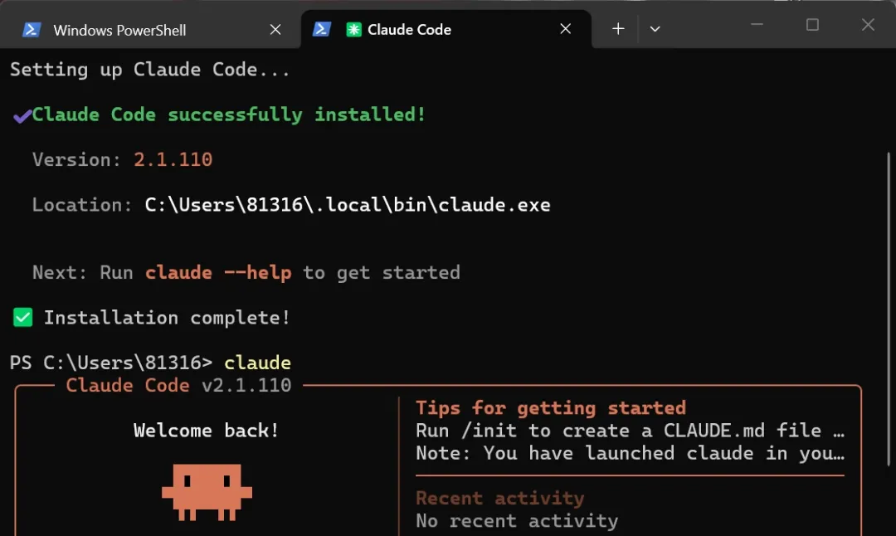Click the green Installation complete checkbox emoji
896x536 pixels.
23,317
